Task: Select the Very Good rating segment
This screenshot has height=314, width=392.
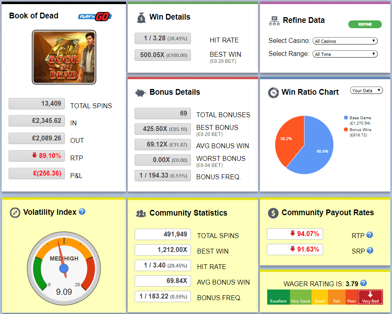Action: point(301,297)
